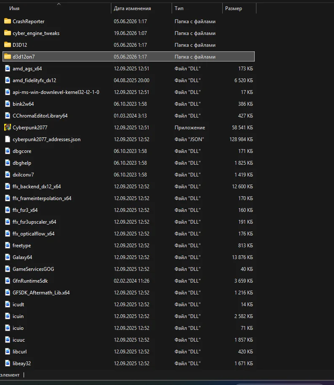
Task: Click the 01.03.2024 3:13 date cell
Action: pyautogui.click(x=130, y=116)
